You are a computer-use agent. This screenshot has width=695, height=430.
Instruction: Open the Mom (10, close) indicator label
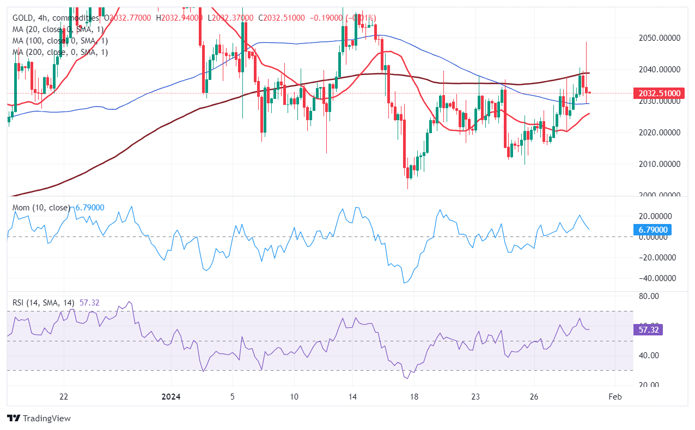[42, 208]
